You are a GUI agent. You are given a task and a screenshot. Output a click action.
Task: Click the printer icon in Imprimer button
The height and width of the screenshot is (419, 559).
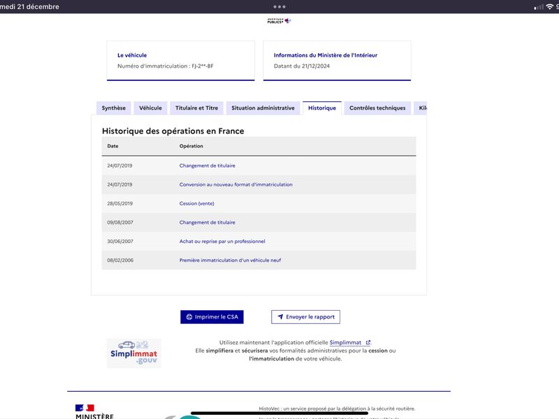(x=189, y=317)
